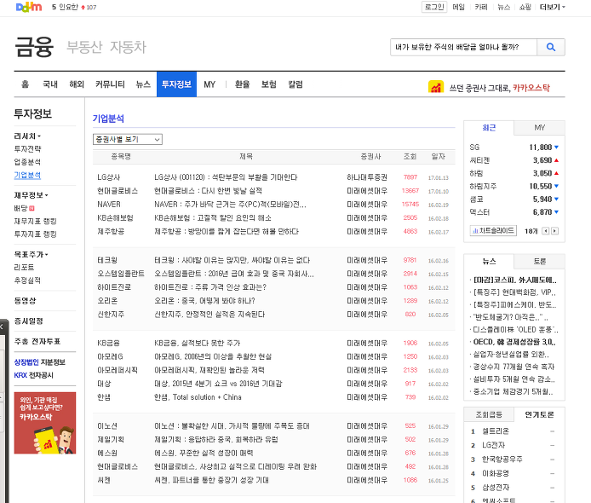
Task: Click 씨티젠 in the recent stocks list
Action: (479, 160)
